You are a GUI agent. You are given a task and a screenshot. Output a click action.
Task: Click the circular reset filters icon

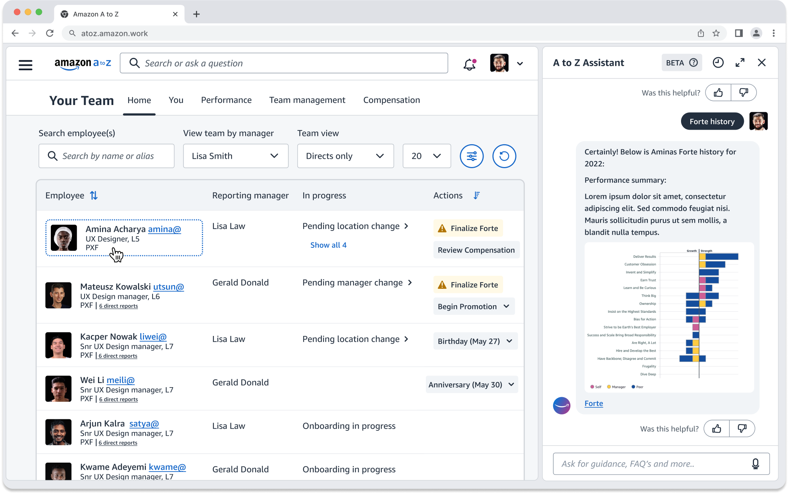[x=504, y=156]
